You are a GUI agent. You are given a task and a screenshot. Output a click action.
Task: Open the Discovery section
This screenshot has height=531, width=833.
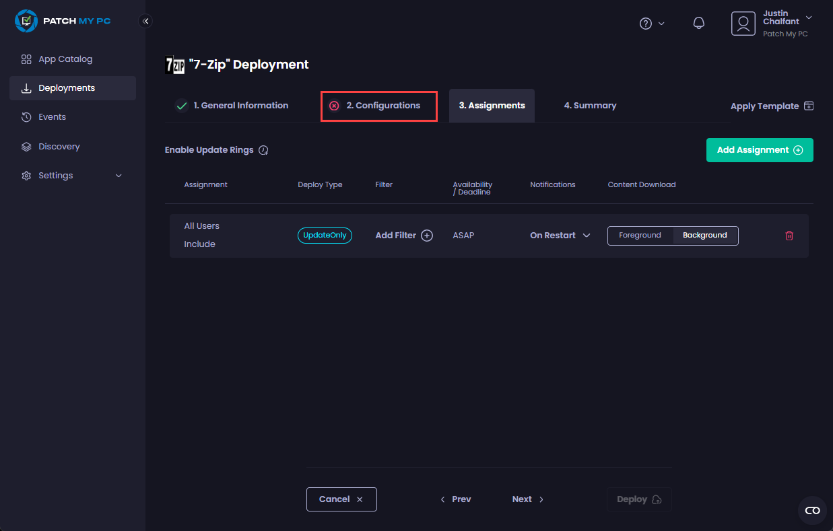[61, 146]
